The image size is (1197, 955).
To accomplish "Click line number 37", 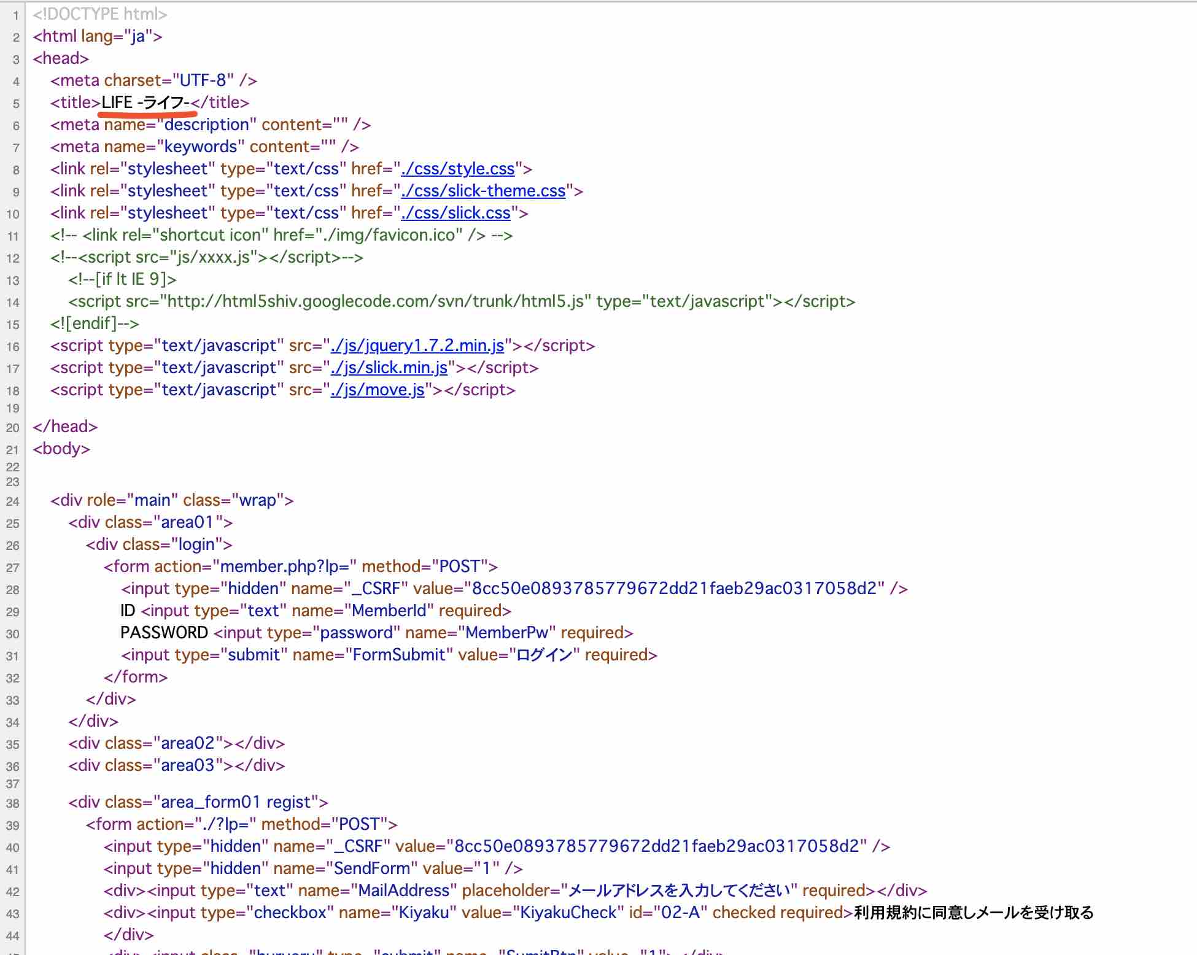I will tap(13, 784).
